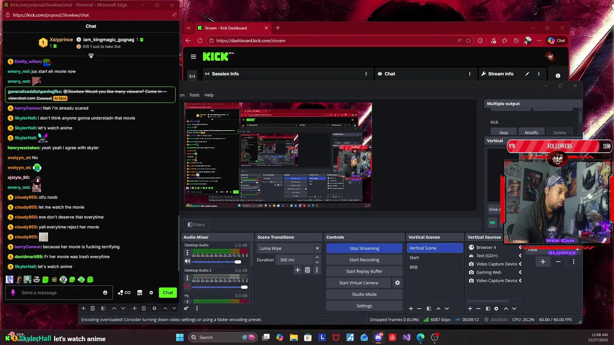The width and height of the screenshot is (614, 345).
Task: Toggle visibility of the Gaming Web source
Action: coord(520,272)
